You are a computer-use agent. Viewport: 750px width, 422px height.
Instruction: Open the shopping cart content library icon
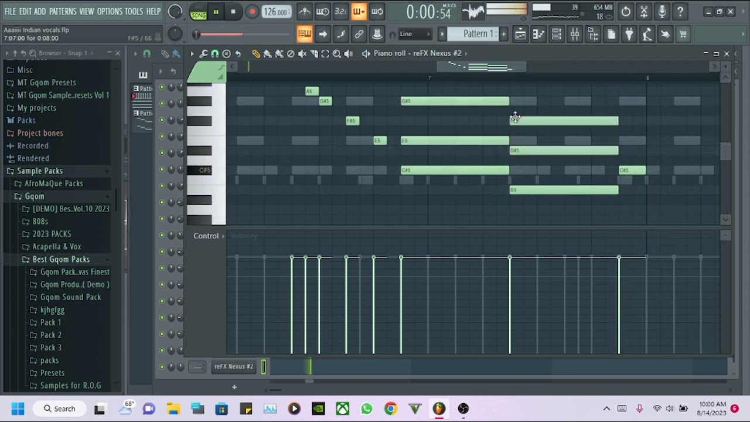point(683,35)
